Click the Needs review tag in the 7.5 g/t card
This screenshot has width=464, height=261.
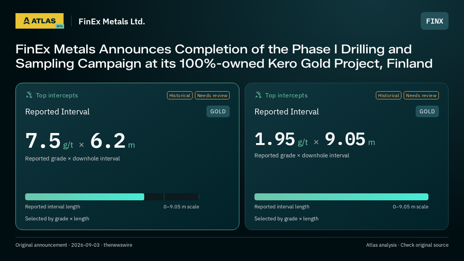(x=212, y=96)
